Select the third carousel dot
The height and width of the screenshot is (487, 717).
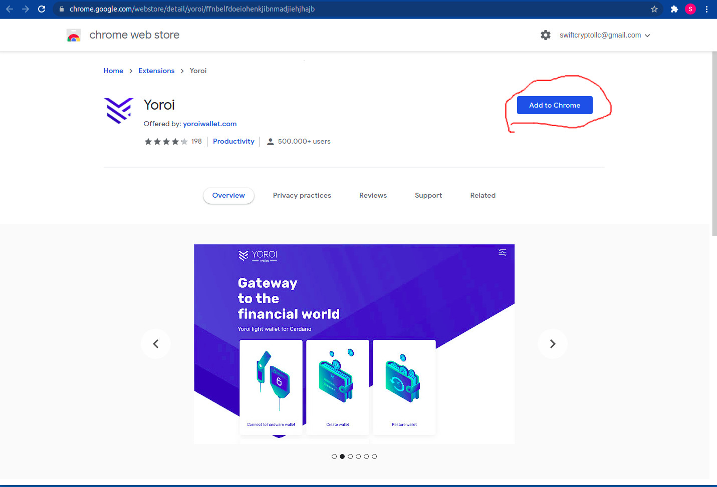tap(350, 456)
